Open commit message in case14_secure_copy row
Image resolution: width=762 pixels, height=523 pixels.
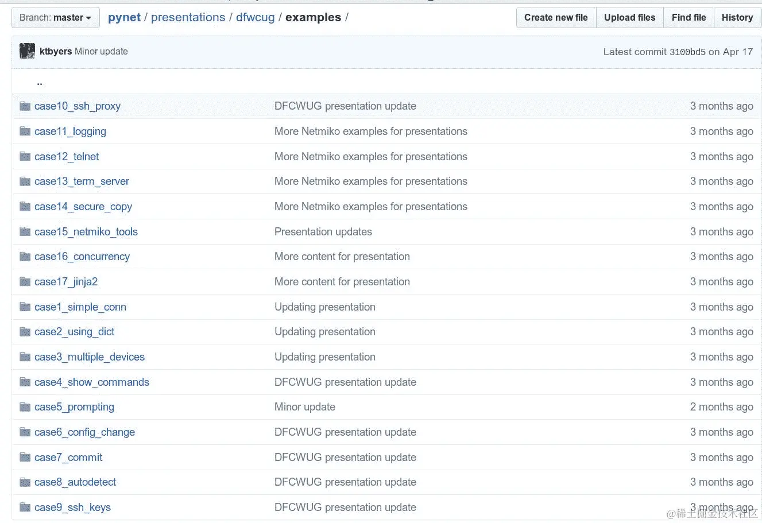click(371, 207)
